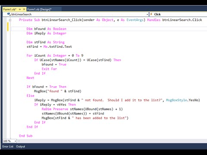
Task: Click the line "stFind = Me.txtFind.Text"
Action: pyautogui.click(x=49, y=46)
